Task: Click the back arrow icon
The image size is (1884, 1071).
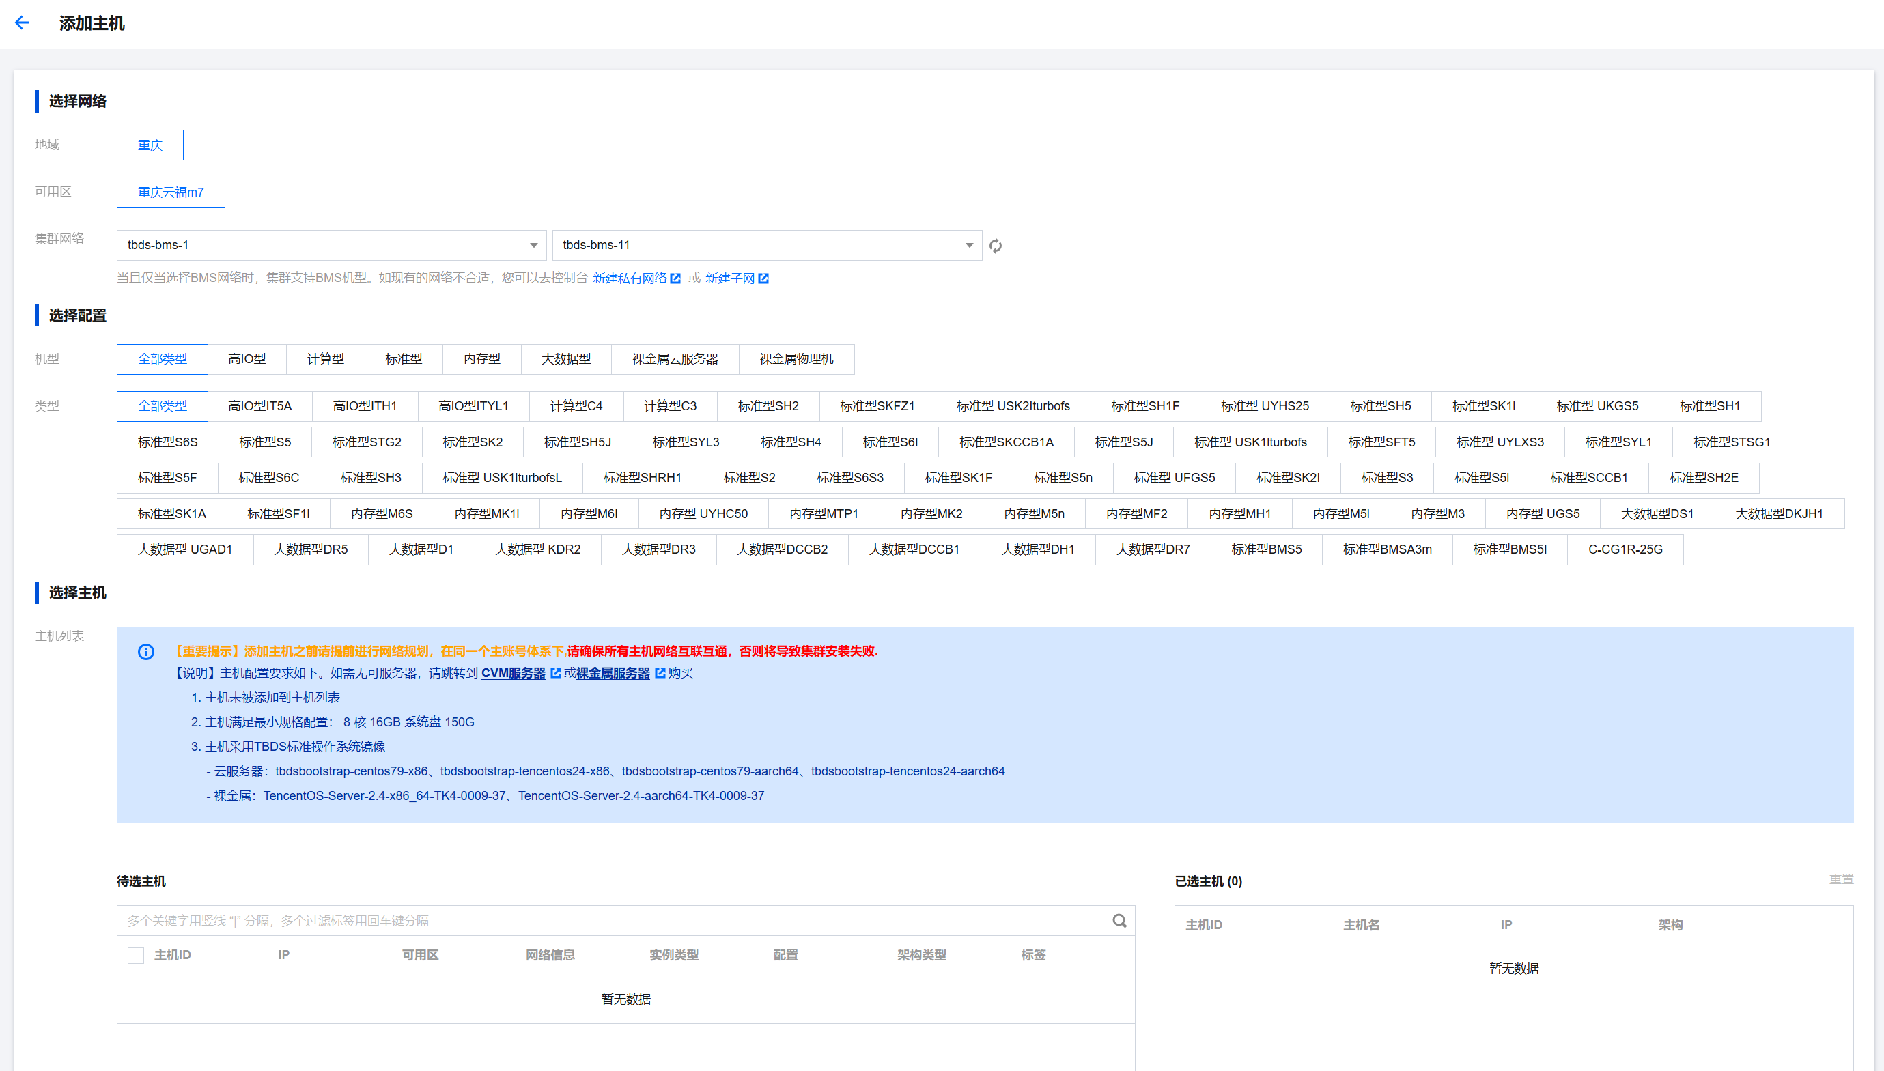Action: (22, 23)
